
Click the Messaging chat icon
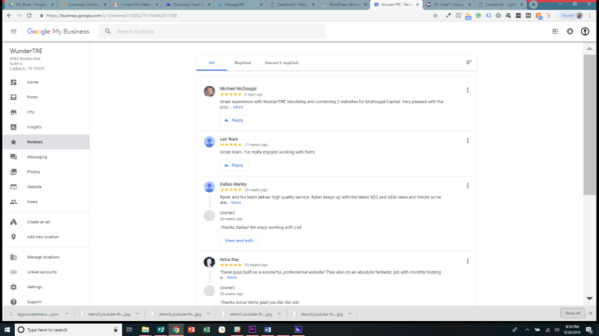point(13,157)
